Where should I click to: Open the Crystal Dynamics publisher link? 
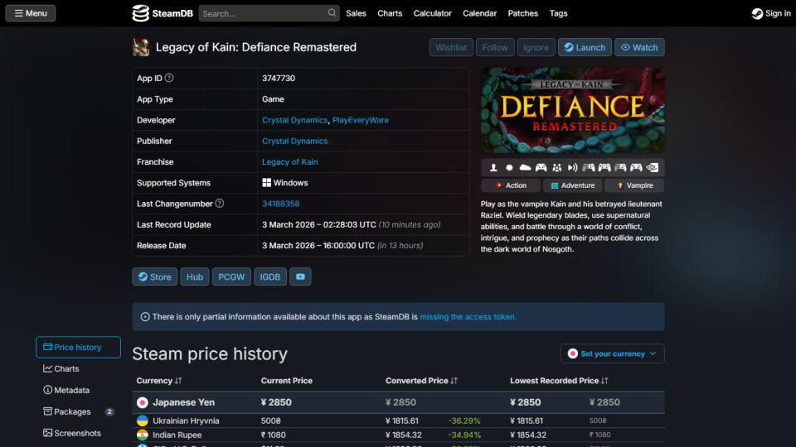point(294,141)
